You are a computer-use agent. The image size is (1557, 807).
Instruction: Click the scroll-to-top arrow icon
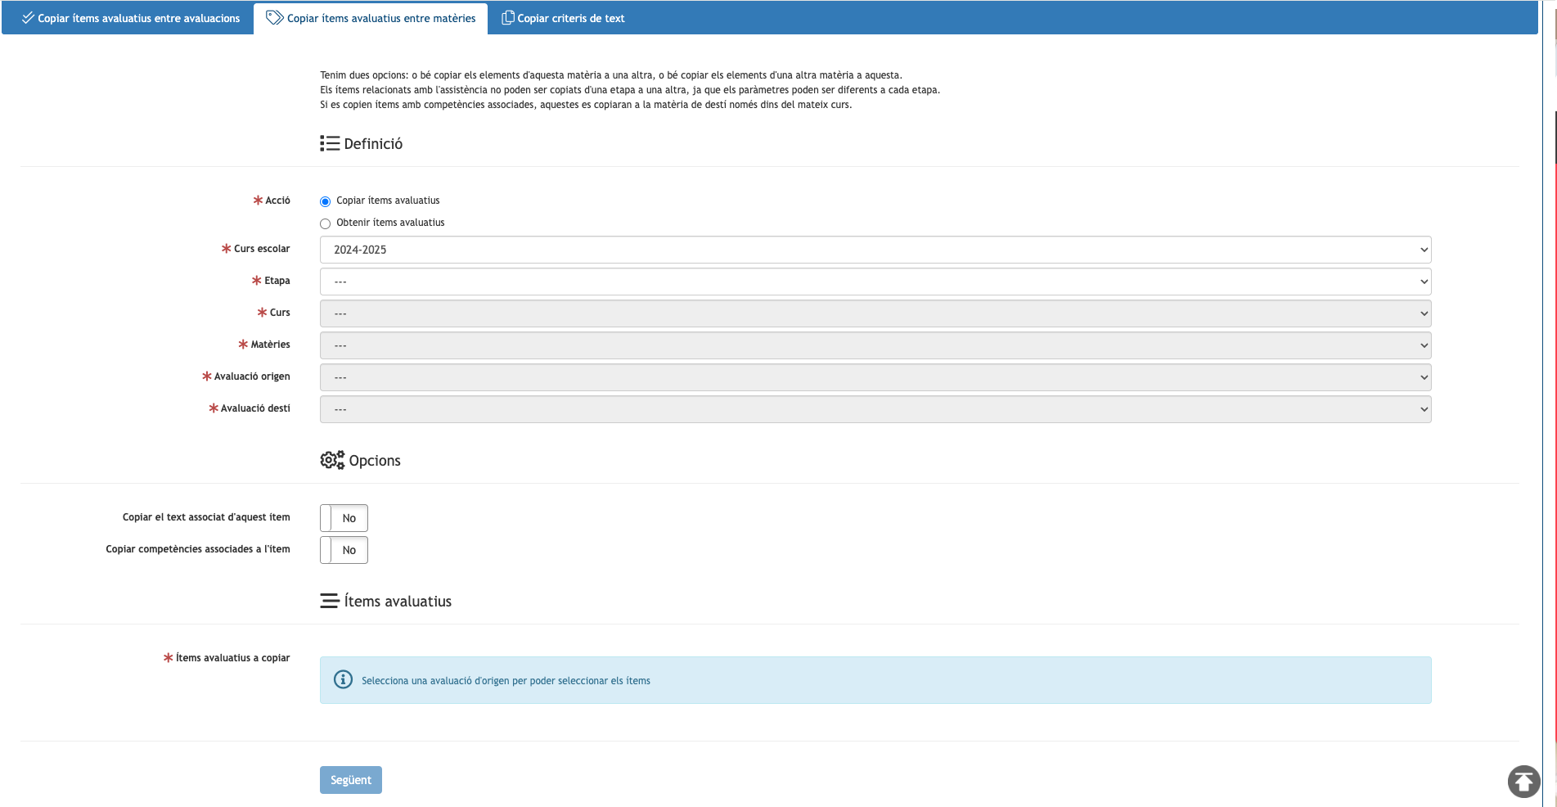pos(1523,781)
